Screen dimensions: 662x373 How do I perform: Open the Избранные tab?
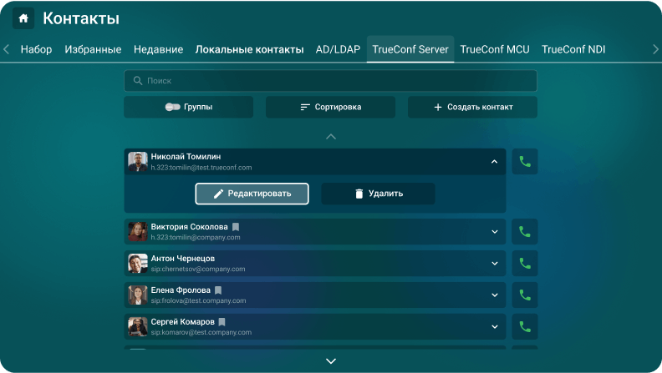coord(93,50)
